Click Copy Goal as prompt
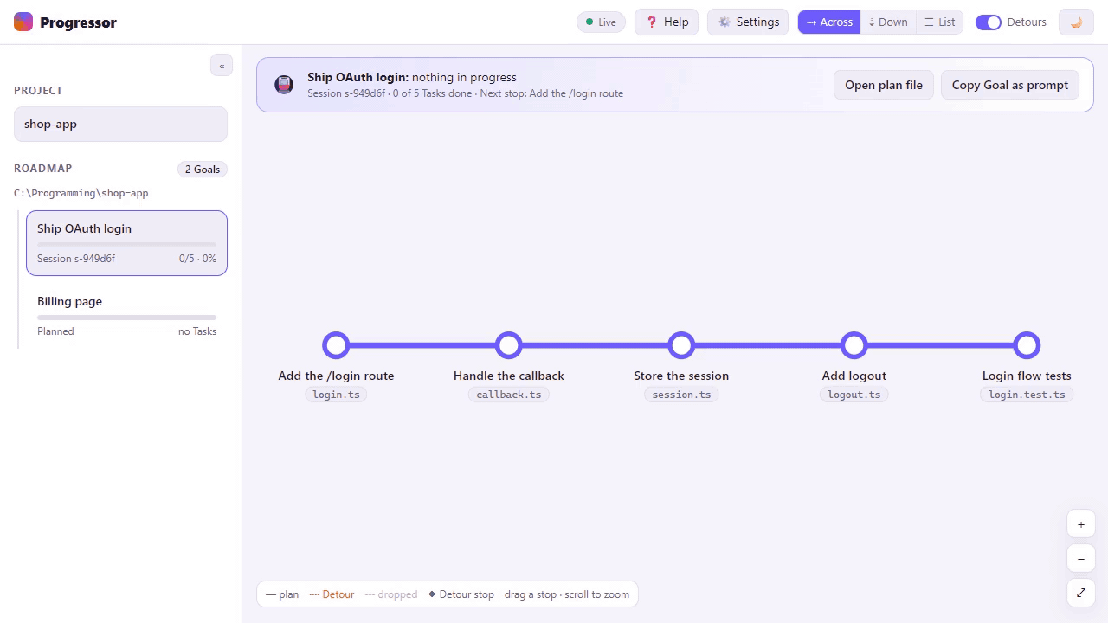1108x623 pixels. tap(1010, 85)
